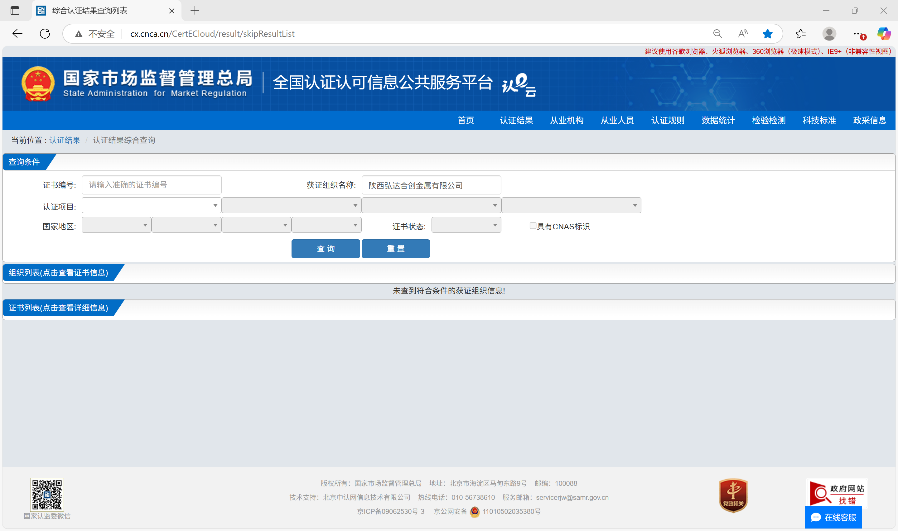
Task: Click the 重置 reset button
Action: click(x=395, y=249)
